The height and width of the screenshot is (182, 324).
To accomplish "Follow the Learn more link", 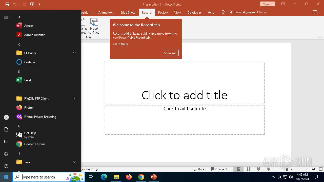I will (120, 44).
